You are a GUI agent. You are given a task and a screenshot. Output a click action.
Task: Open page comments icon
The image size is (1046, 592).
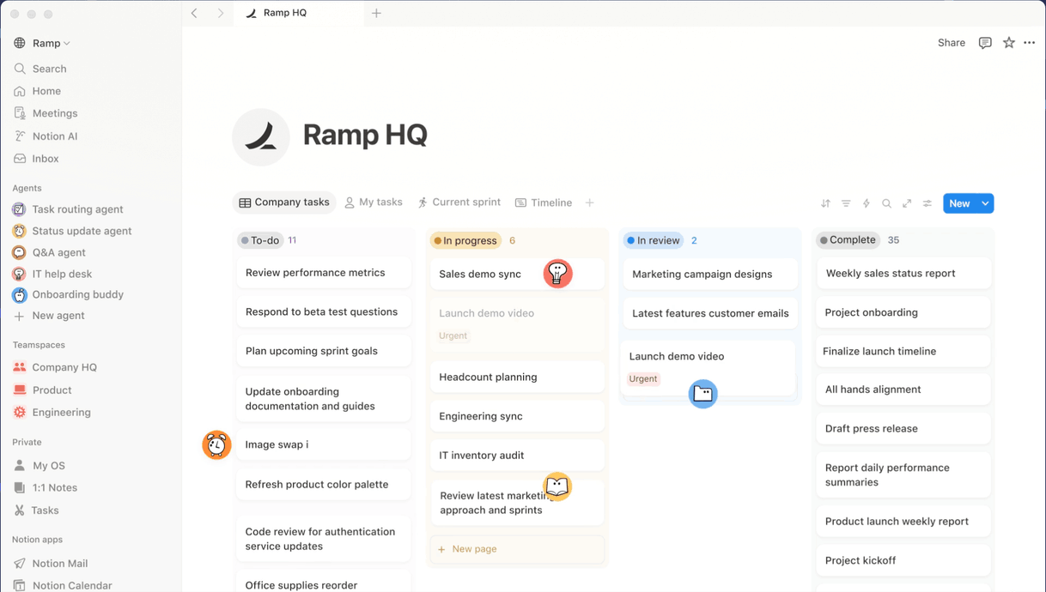[985, 43]
